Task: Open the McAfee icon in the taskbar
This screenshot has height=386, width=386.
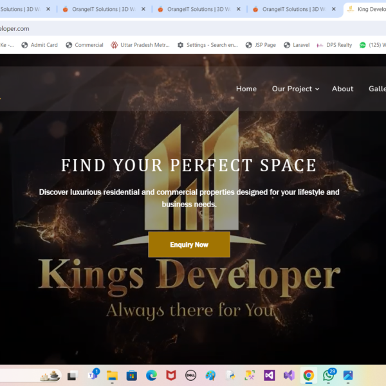Action: pos(171,375)
